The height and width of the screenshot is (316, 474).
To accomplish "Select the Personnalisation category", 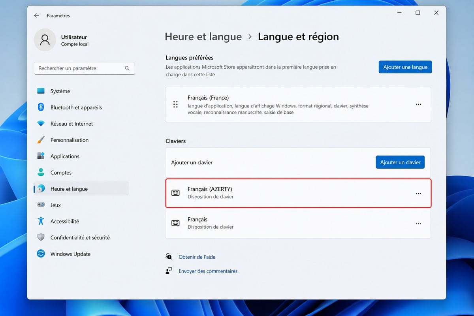I will tap(81, 140).
